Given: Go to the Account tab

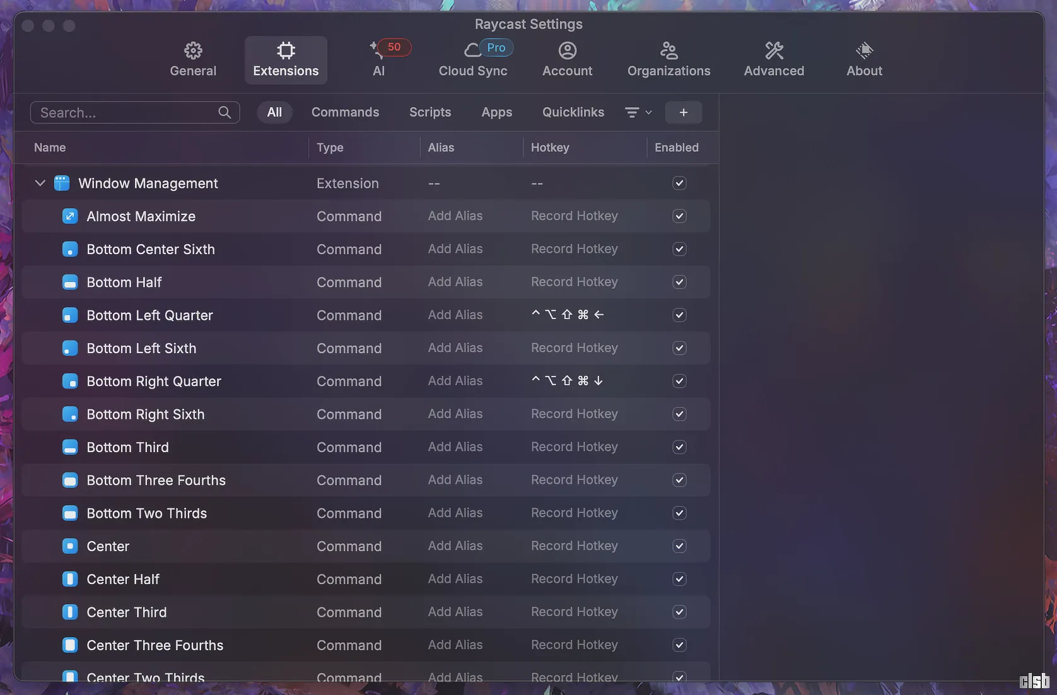Looking at the screenshot, I should pyautogui.click(x=567, y=60).
